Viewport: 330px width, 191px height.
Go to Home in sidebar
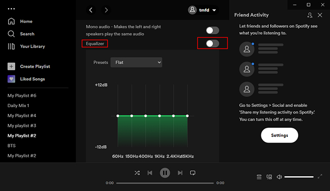coord(20,21)
